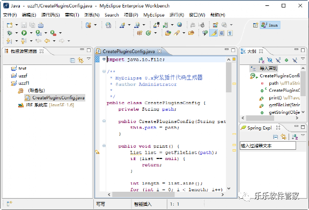The image size is (309, 210).
Task: Open dropdown arrow next to New icon
Action: pos(17,25)
